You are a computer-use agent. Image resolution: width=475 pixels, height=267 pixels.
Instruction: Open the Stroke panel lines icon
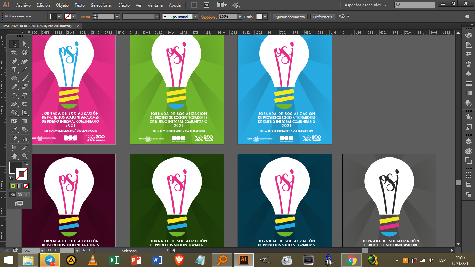click(x=468, y=84)
